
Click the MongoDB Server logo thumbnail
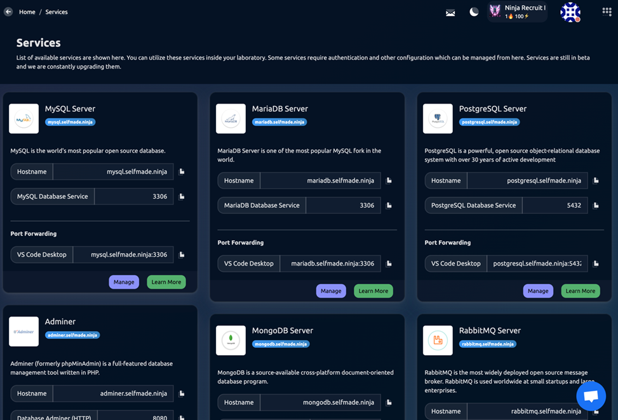click(231, 341)
